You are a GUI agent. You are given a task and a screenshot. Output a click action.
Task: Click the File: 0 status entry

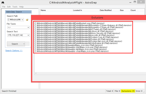click(117, 91)
